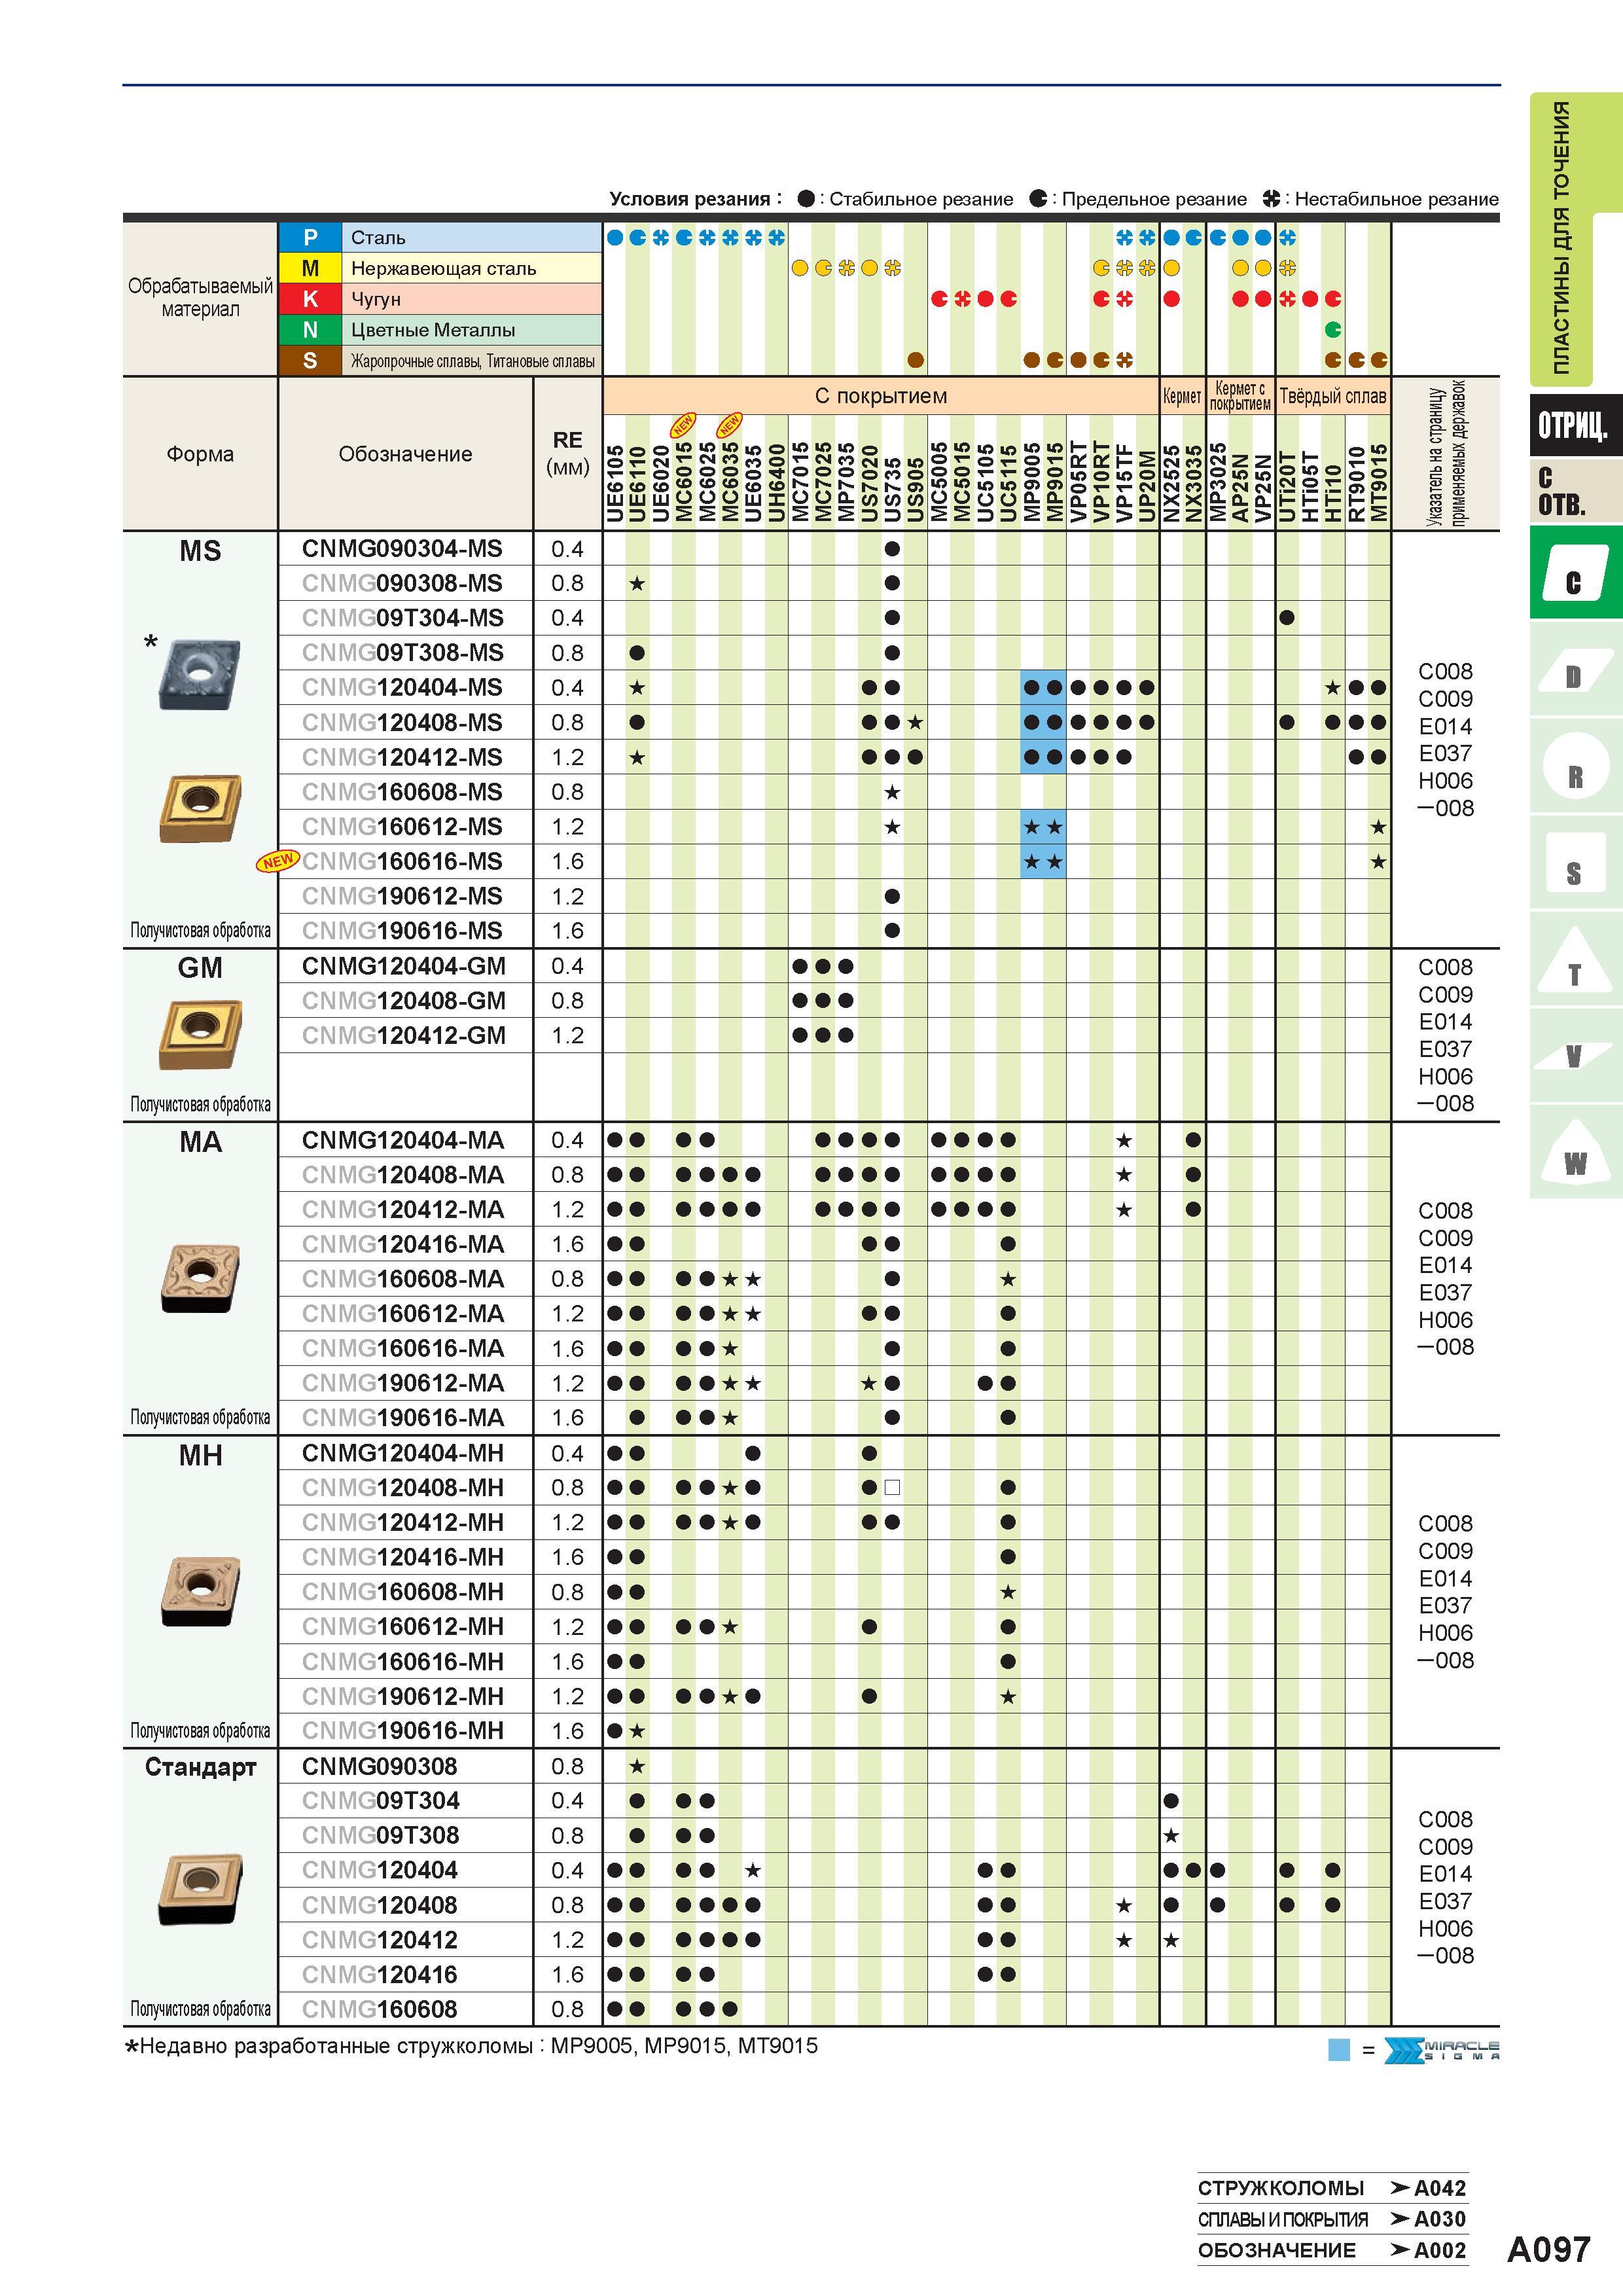The width and height of the screenshot is (1623, 2296).
Task: Follow the СПЛАВЫ И ПОКРЫТИЯ A030 link
Action: point(1332,2219)
